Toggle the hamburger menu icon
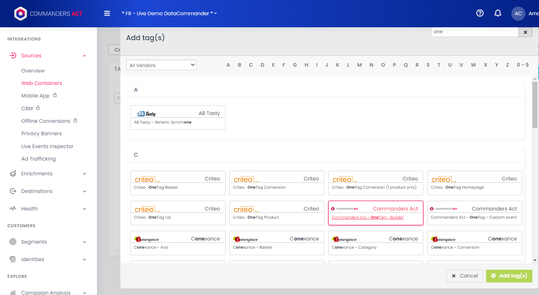 point(107,13)
